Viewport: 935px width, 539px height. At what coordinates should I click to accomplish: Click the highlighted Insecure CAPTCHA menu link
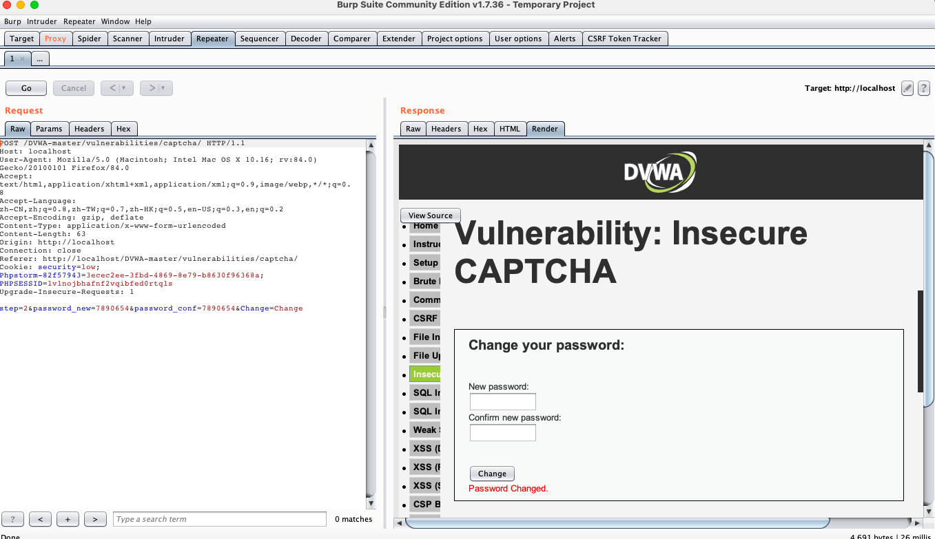pyautogui.click(x=425, y=374)
